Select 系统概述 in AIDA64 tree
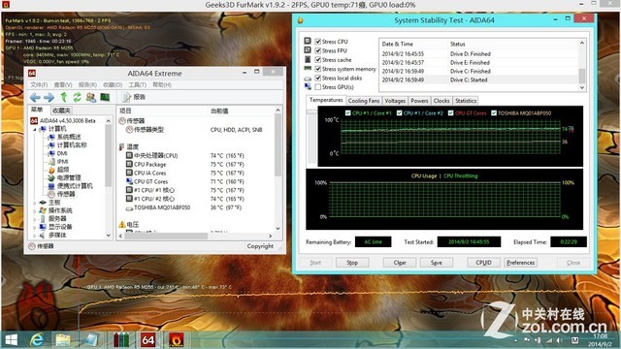The image size is (621, 349). 69,137
